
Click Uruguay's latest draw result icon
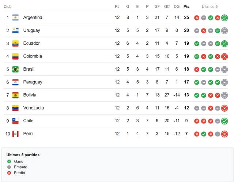[224, 31]
